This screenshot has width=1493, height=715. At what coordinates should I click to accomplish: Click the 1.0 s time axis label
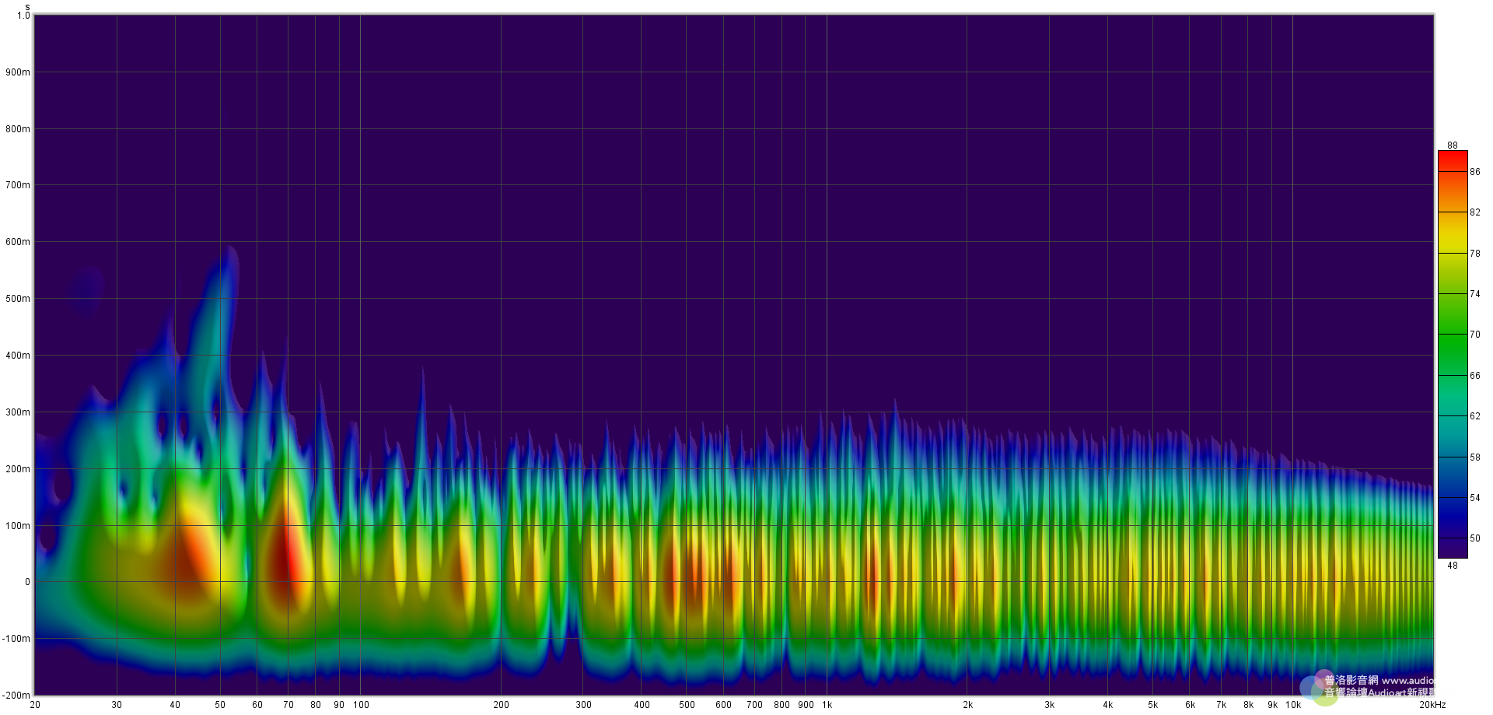tap(23, 16)
